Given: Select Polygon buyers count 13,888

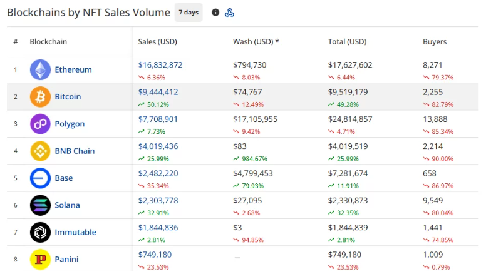Looking at the screenshot, I should click(435, 119).
